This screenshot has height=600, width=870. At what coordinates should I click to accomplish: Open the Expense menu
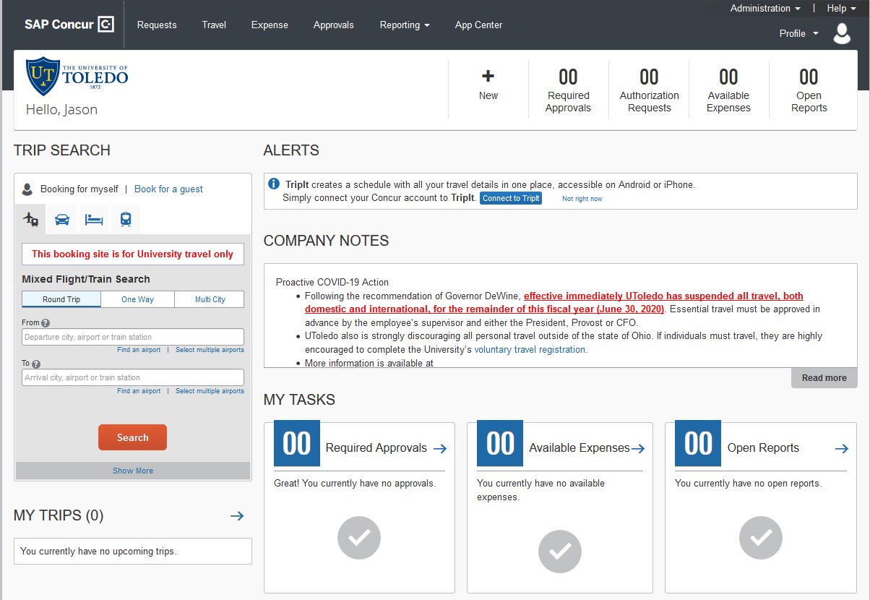270,25
